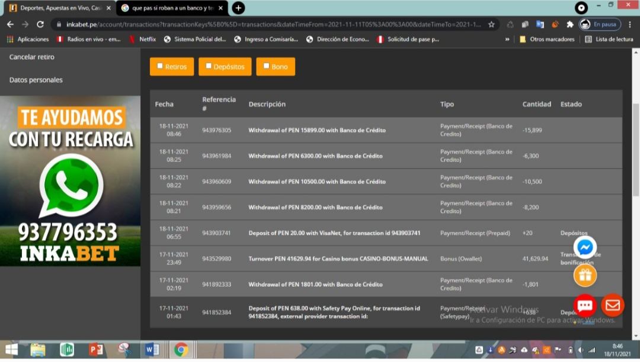The width and height of the screenshot is (640, 362).
Task: Click the red envelope mail icon
Action: pos(613,305)
